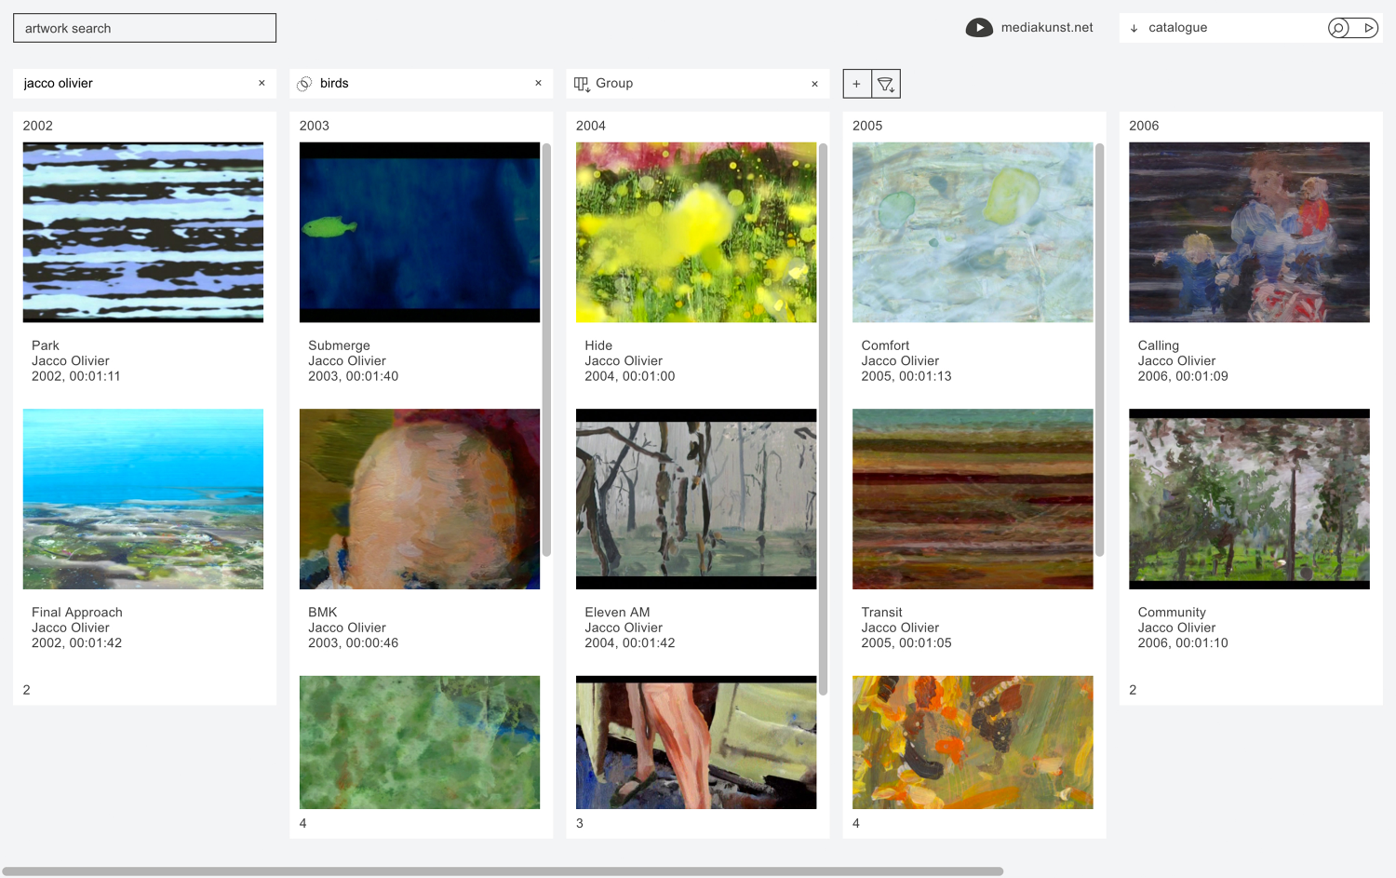
Task: Click the Park title text
Action: tap(46, 345)
